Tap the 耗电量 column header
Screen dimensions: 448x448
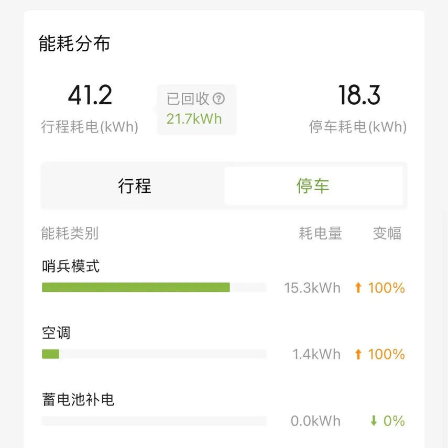(x=320, y=233)
